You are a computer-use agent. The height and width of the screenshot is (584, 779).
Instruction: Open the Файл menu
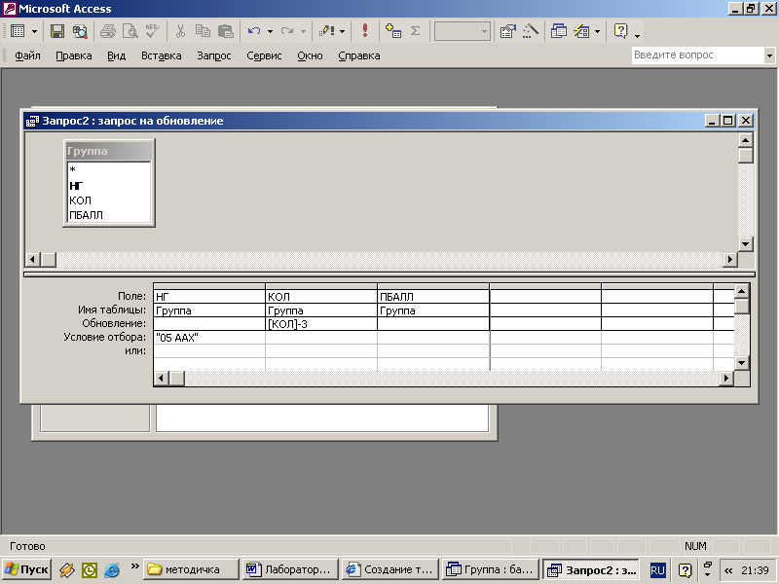click(x=27, y=55)
